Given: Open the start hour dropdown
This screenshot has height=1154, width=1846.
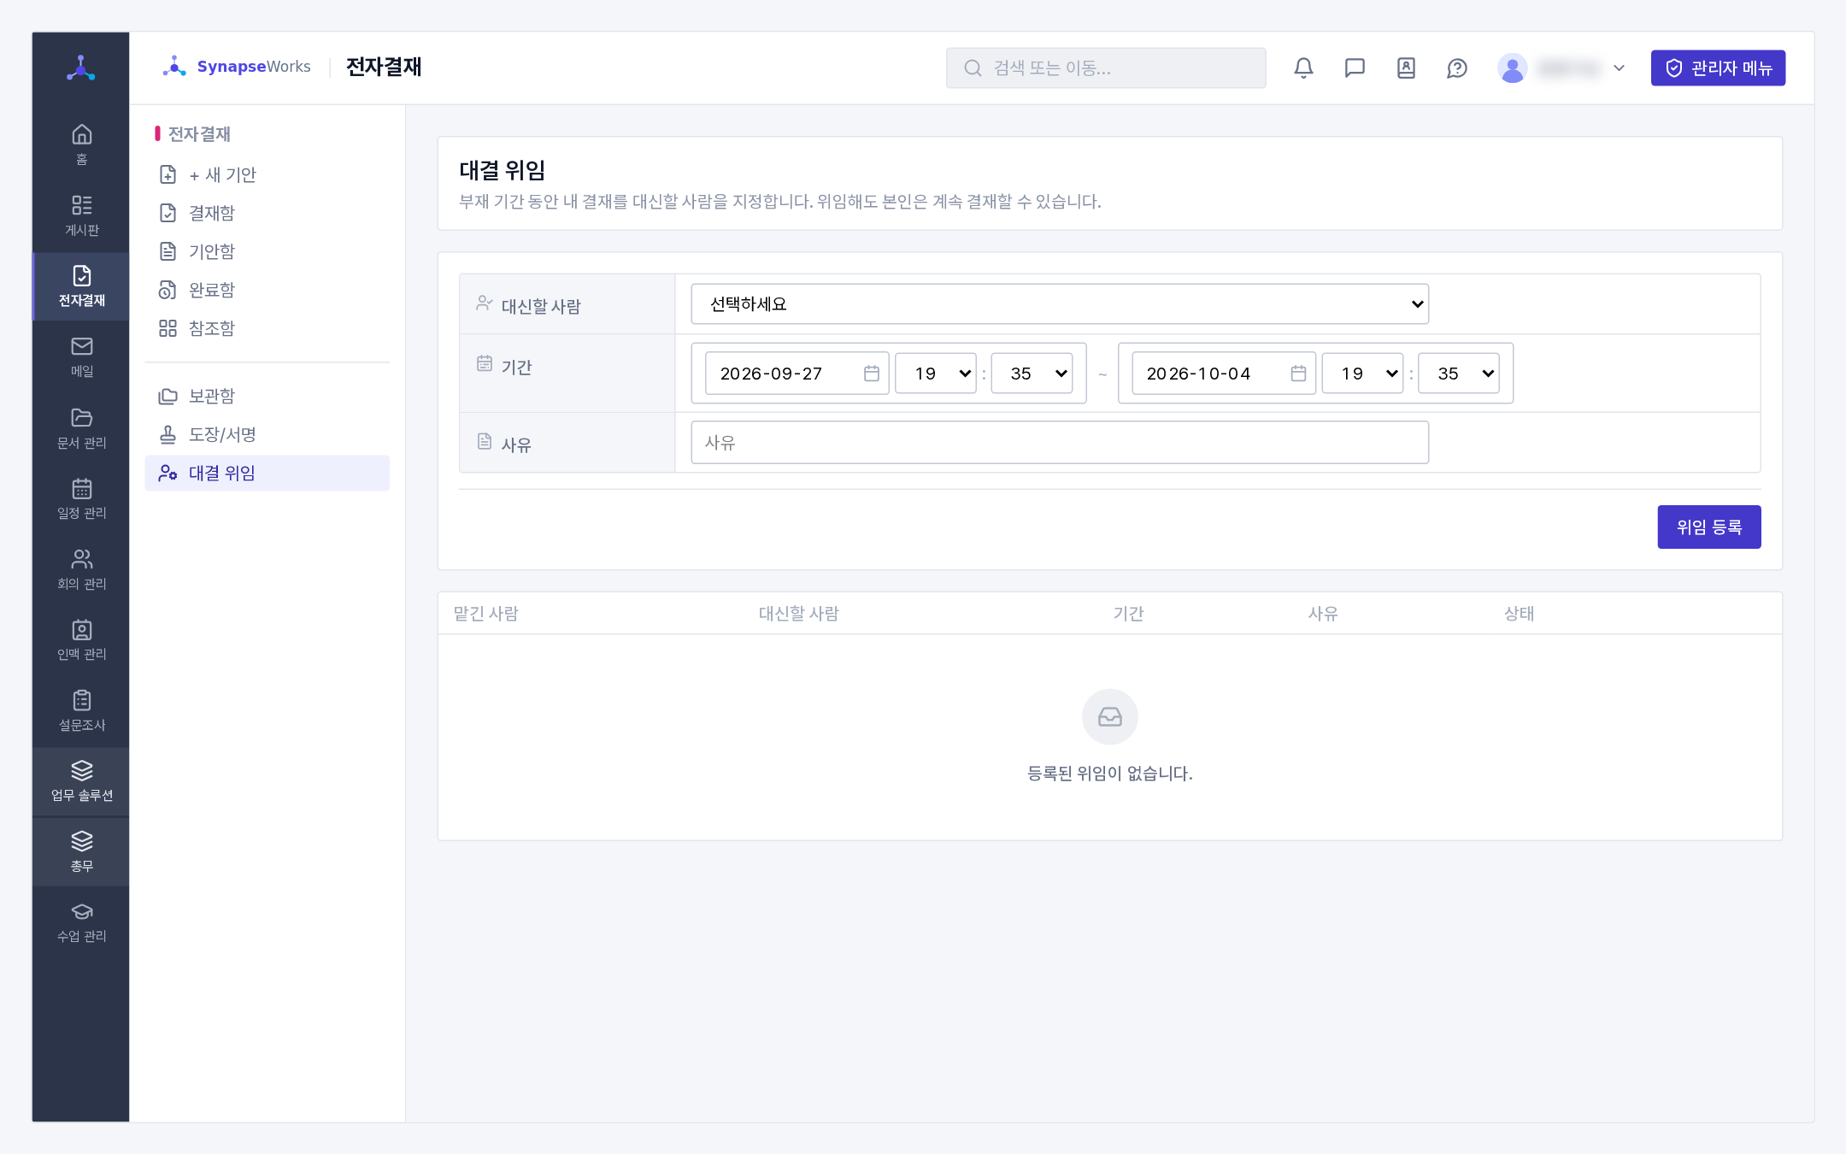Looking at the screenshot, I should 936,374.
